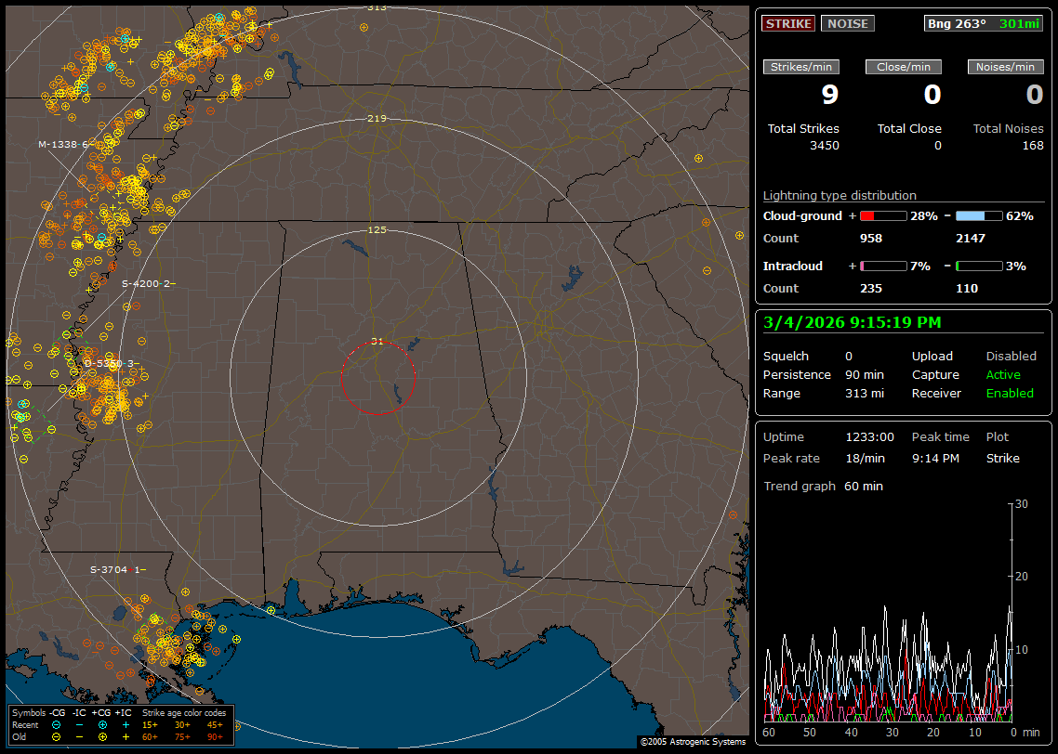Click the positive cloud-ground red percentage bar
Image resolution: width=1058 pixels, height=754 pixels.
pos(882,215)
